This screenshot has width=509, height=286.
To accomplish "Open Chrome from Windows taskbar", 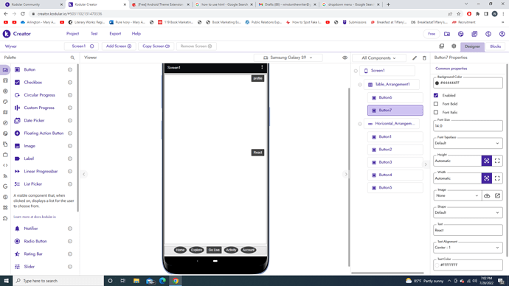I will [176, 281].
